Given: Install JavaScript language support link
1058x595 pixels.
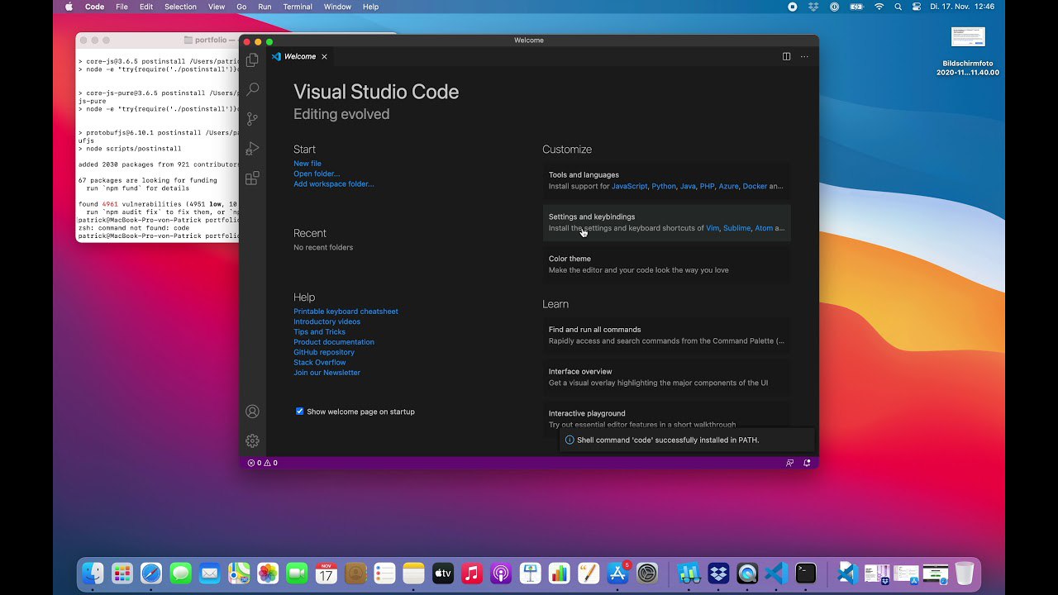Looking at the screenshot, I should tap(630, 186).
